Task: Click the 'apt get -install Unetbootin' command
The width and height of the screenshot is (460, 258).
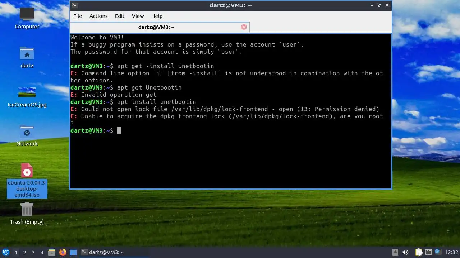Action: click(165, 66)
